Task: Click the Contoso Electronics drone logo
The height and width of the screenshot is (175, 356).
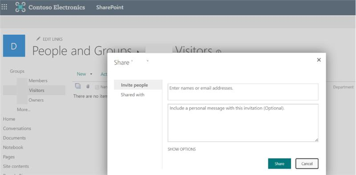Action: pyautogui.click(x=20, y=7)
